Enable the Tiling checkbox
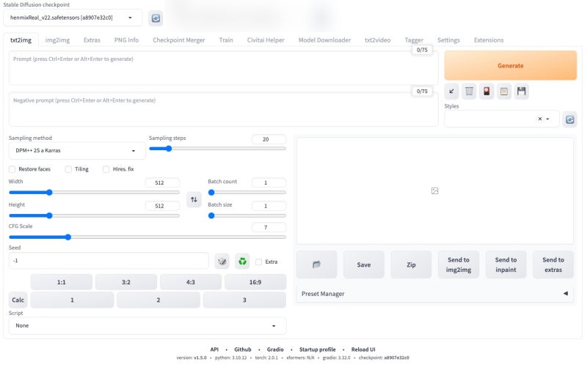Screen dimensions: 587x370 pyautogui.click(x=68, y=169)
